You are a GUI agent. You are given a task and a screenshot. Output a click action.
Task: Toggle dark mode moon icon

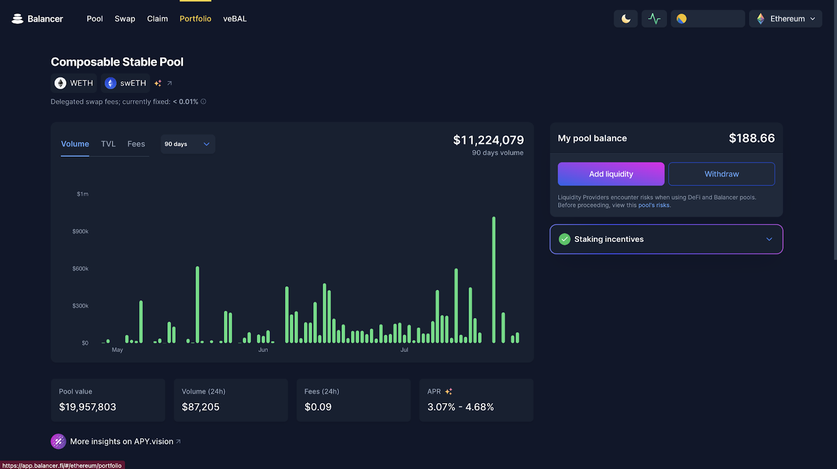[626, 19]
